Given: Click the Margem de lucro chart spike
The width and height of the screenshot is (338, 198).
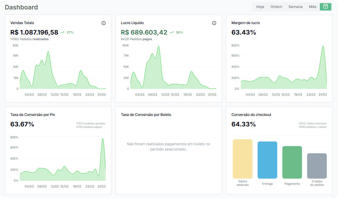Looking at the screenshot, I should [323, 46].
